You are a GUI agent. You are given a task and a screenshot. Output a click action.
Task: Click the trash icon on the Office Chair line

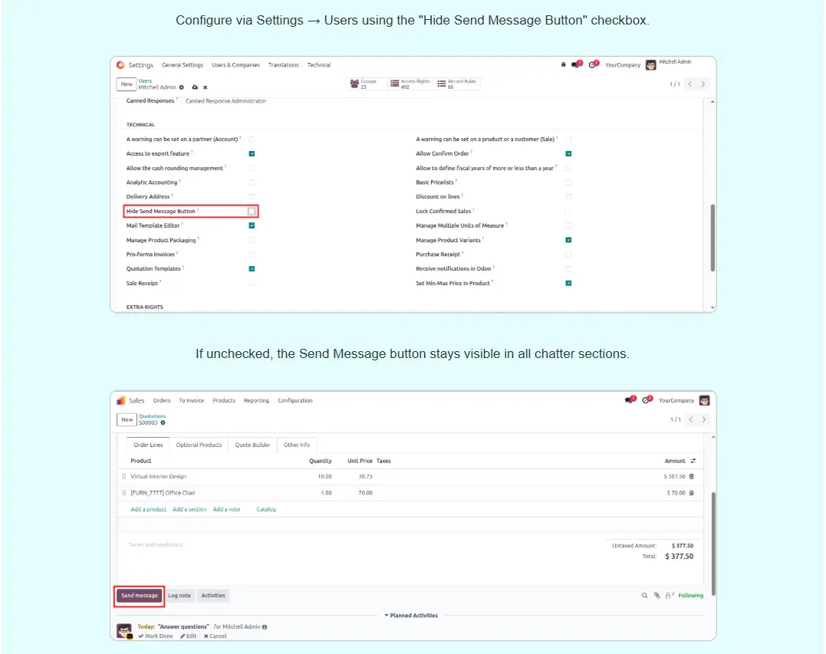click(691, 493)
